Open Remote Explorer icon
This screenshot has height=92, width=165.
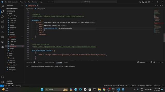click(3, 27)
